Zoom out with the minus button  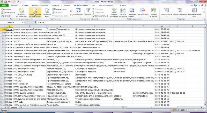tap(188, 110)
